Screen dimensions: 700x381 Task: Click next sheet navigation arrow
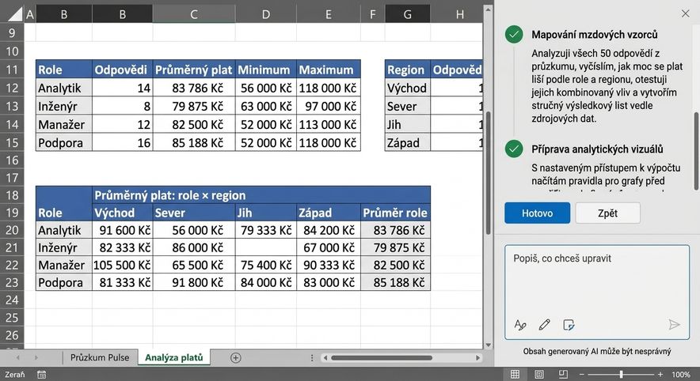tap(36, 357)
